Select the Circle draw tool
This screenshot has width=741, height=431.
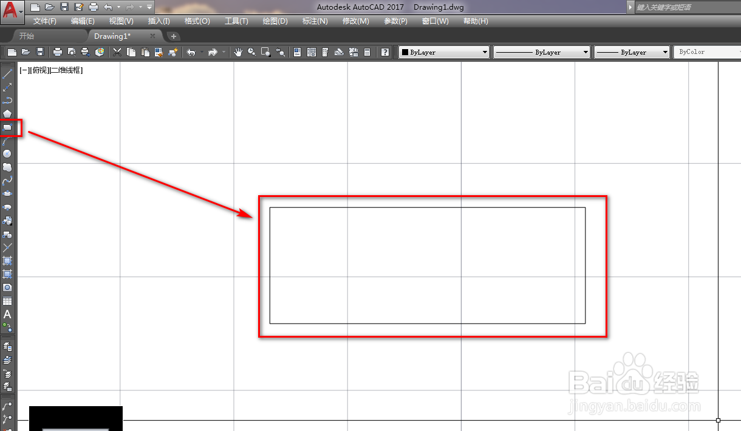point(7,154)
